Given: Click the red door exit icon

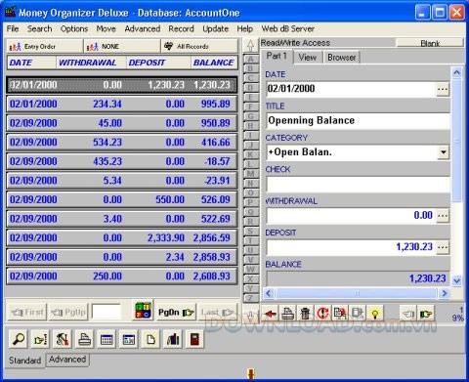Looking at the screenshot, I should tap(194, 340).
